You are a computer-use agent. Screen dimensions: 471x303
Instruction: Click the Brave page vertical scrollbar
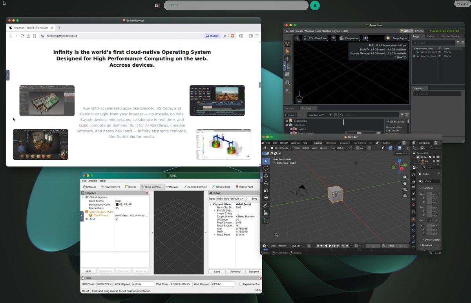259,85
